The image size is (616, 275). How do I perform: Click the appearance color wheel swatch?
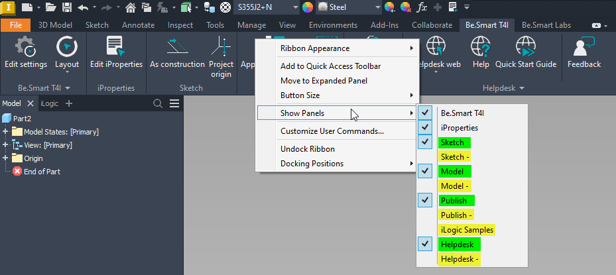308,7
